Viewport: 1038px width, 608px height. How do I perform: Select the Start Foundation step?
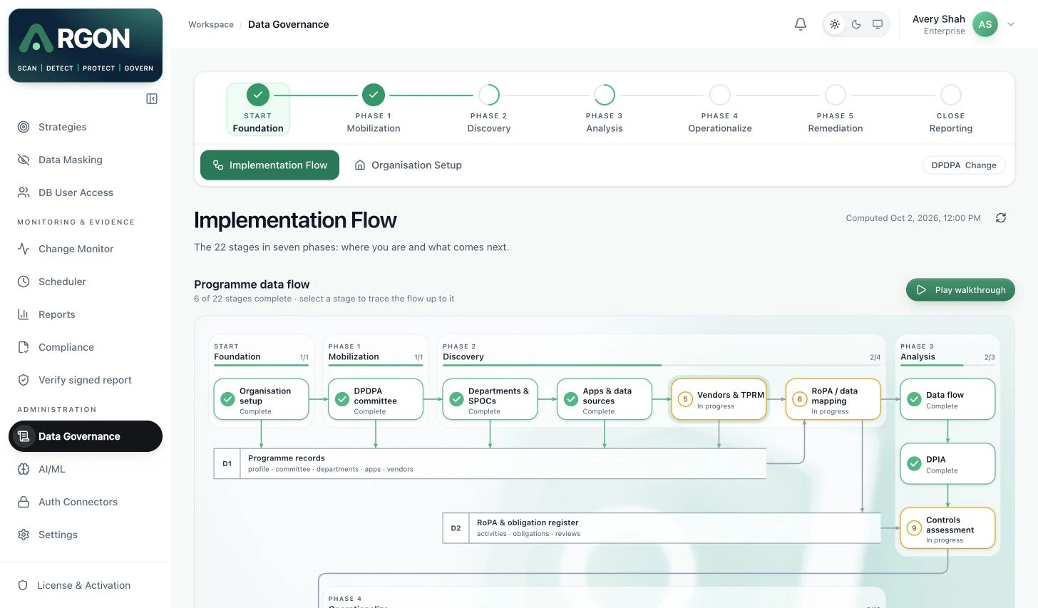258,109
